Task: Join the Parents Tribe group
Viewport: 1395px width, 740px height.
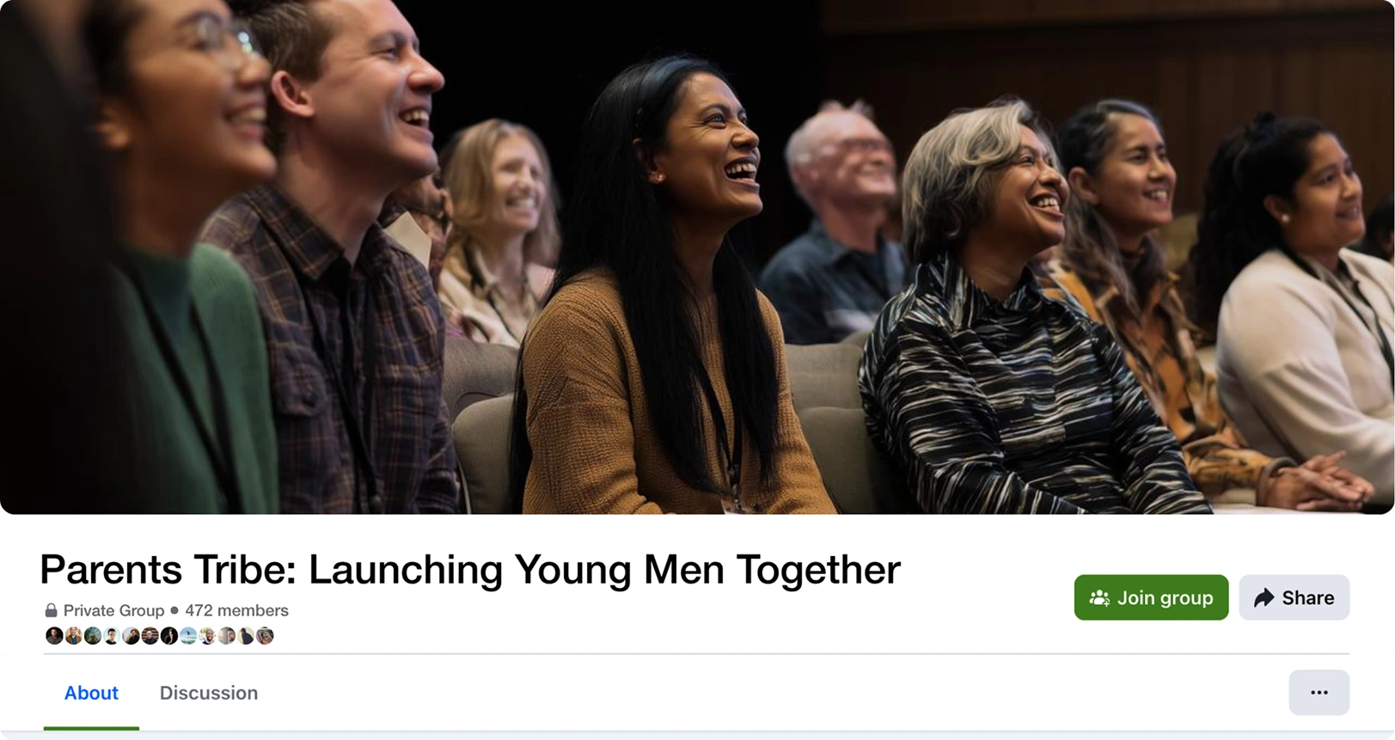Action: point(1151,597)
